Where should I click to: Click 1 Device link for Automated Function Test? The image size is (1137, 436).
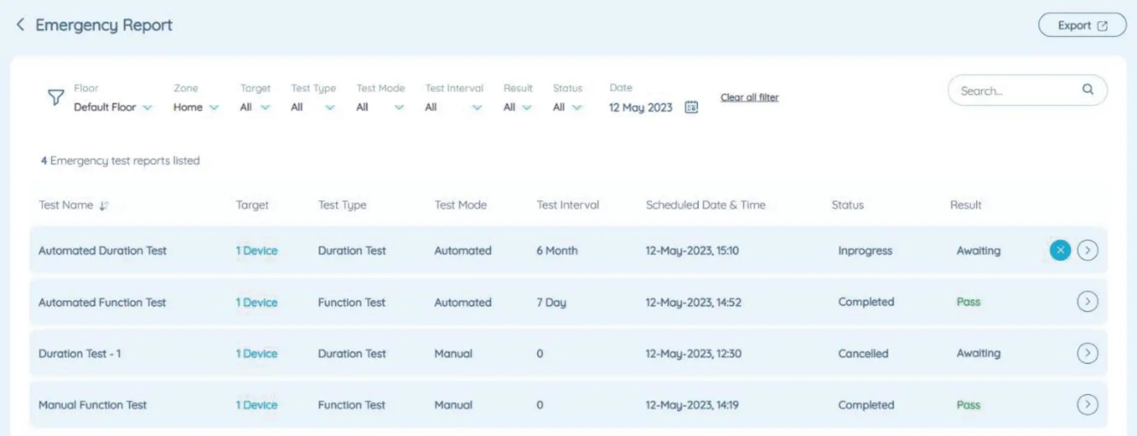point(257,302)
